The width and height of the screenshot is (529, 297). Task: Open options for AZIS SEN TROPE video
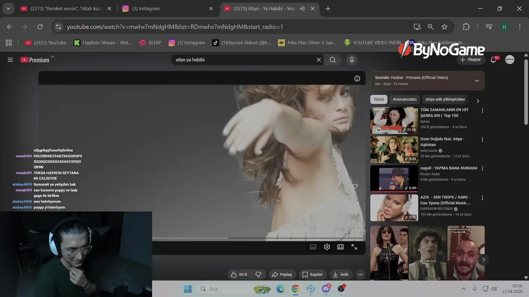tap(482, 198)
